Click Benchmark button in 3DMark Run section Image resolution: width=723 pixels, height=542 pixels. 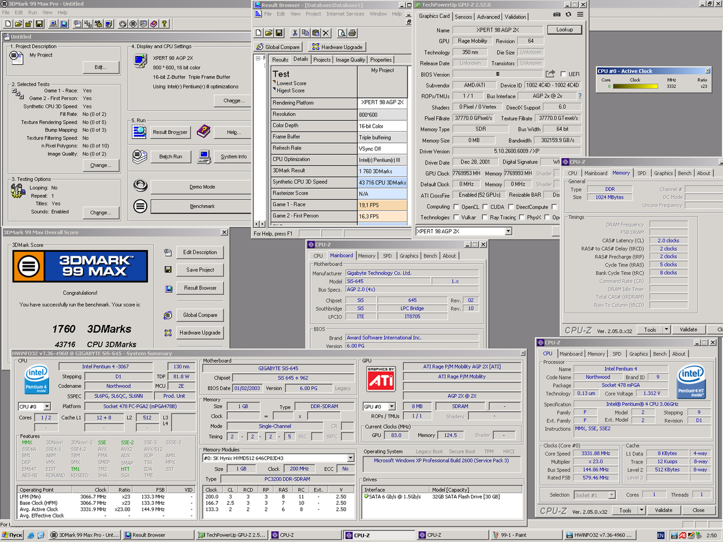[x=202, y=206]
